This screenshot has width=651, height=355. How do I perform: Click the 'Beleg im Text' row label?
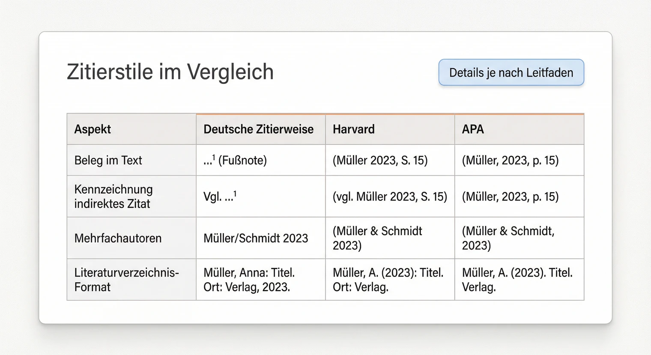tap(108, 160)
